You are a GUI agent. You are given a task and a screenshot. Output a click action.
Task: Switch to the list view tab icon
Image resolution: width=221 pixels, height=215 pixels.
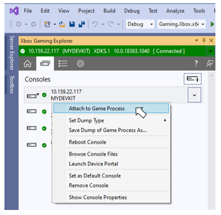pos(63,64)
